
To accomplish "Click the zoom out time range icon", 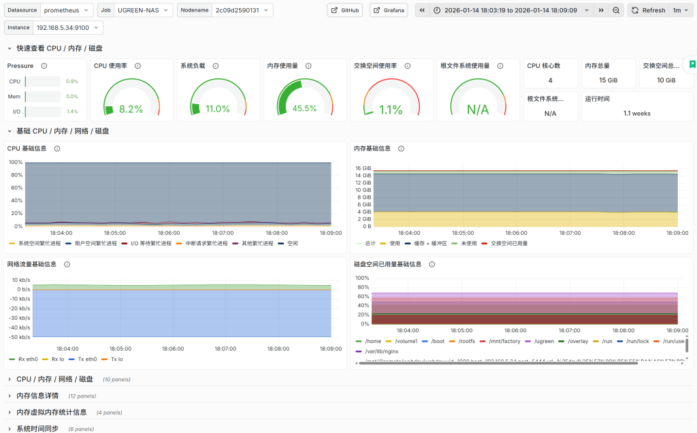I will click(x=616, y=10).
